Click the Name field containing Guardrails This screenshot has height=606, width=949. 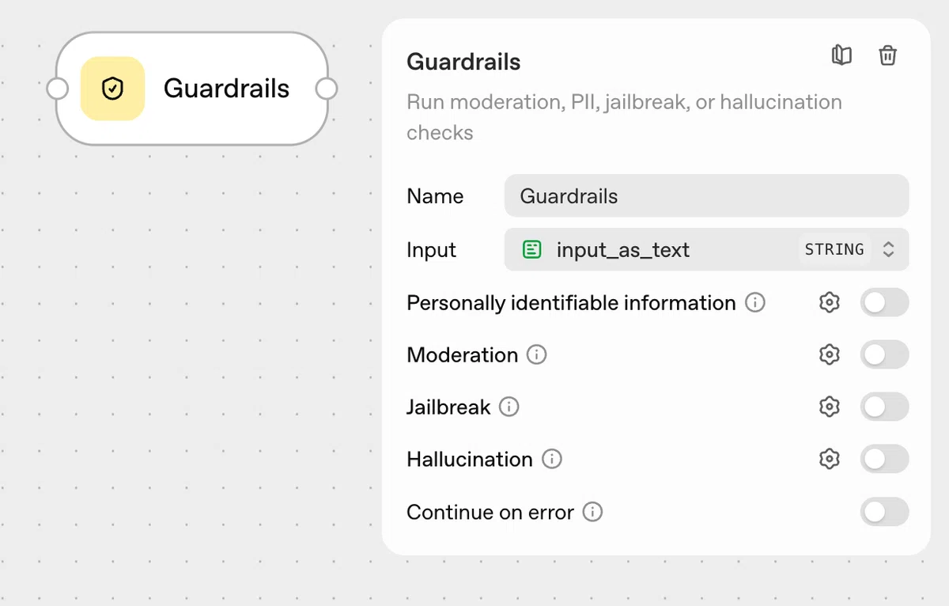point(706,195)
